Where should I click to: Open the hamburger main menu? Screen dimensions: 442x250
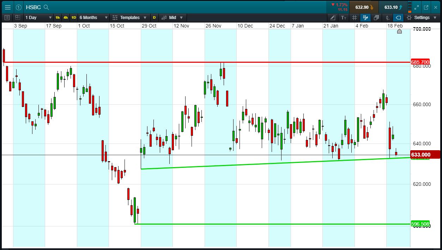8,7
